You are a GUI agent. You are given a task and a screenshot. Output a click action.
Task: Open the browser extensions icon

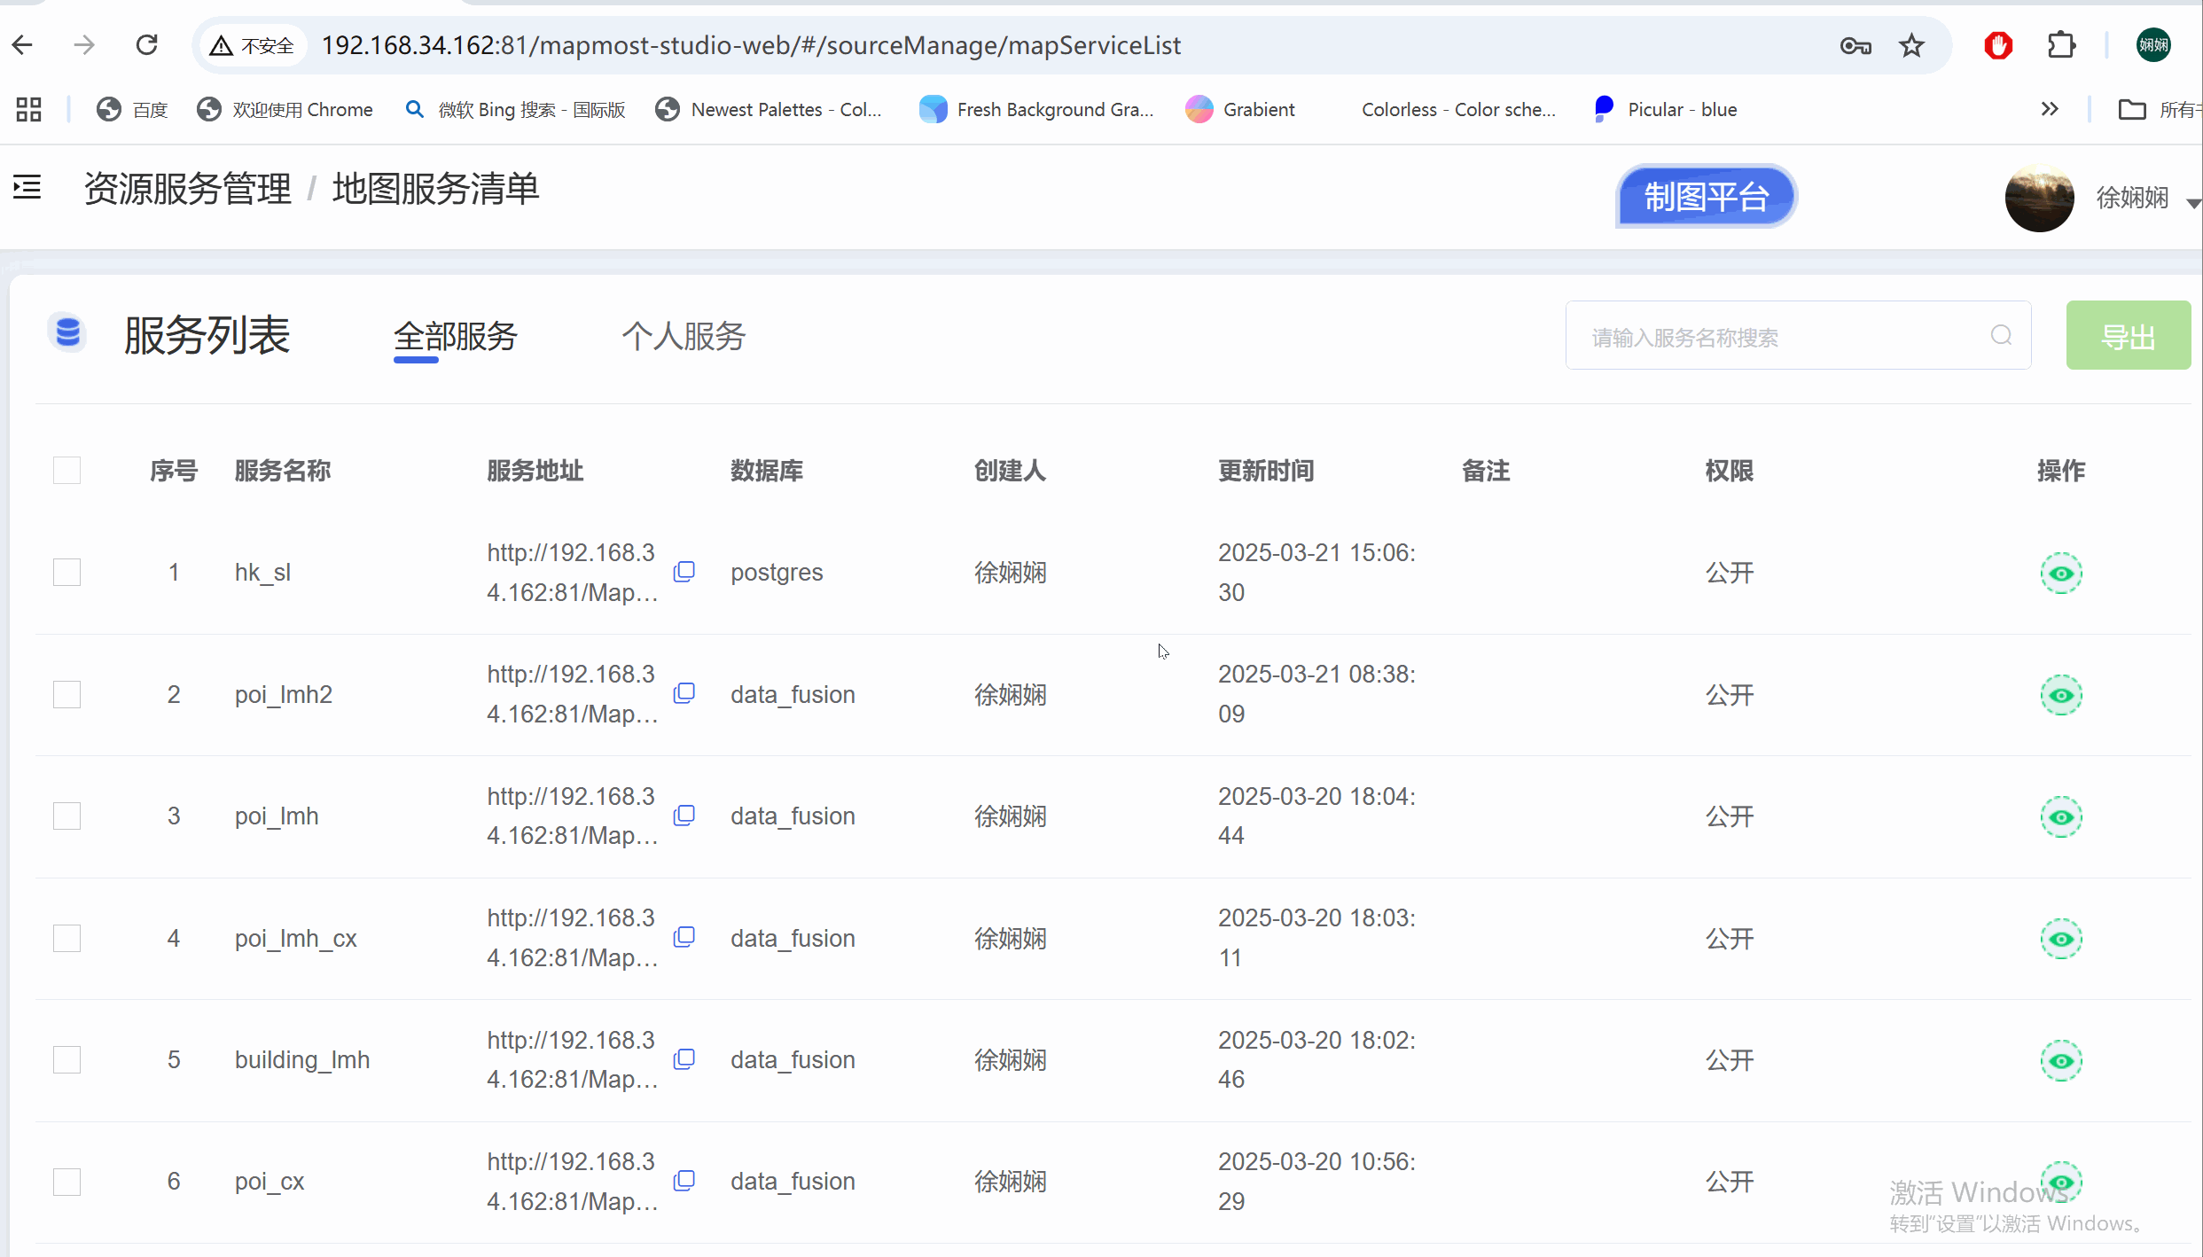2062,44
